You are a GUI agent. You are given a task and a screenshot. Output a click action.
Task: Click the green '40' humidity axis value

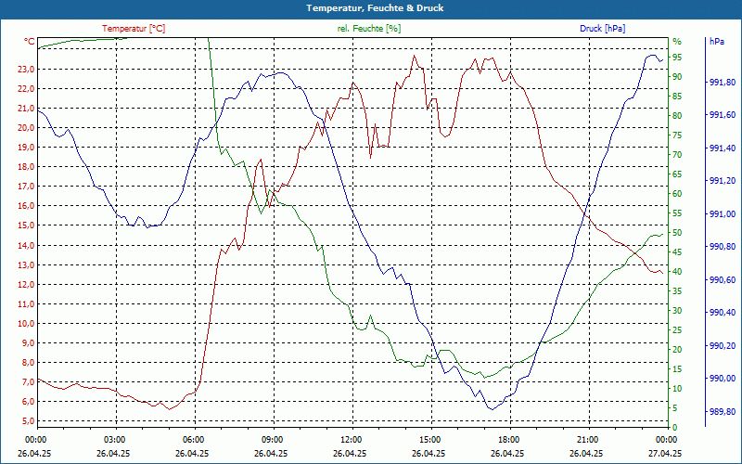[x=677, y=272]
